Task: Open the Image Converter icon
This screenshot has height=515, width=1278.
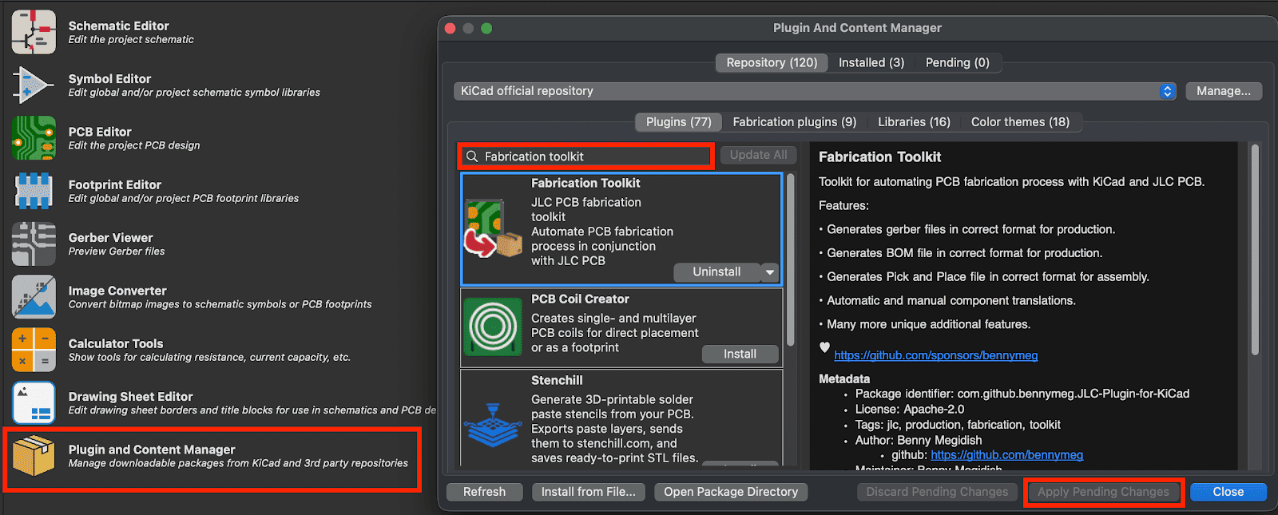Action: (34, 297)
